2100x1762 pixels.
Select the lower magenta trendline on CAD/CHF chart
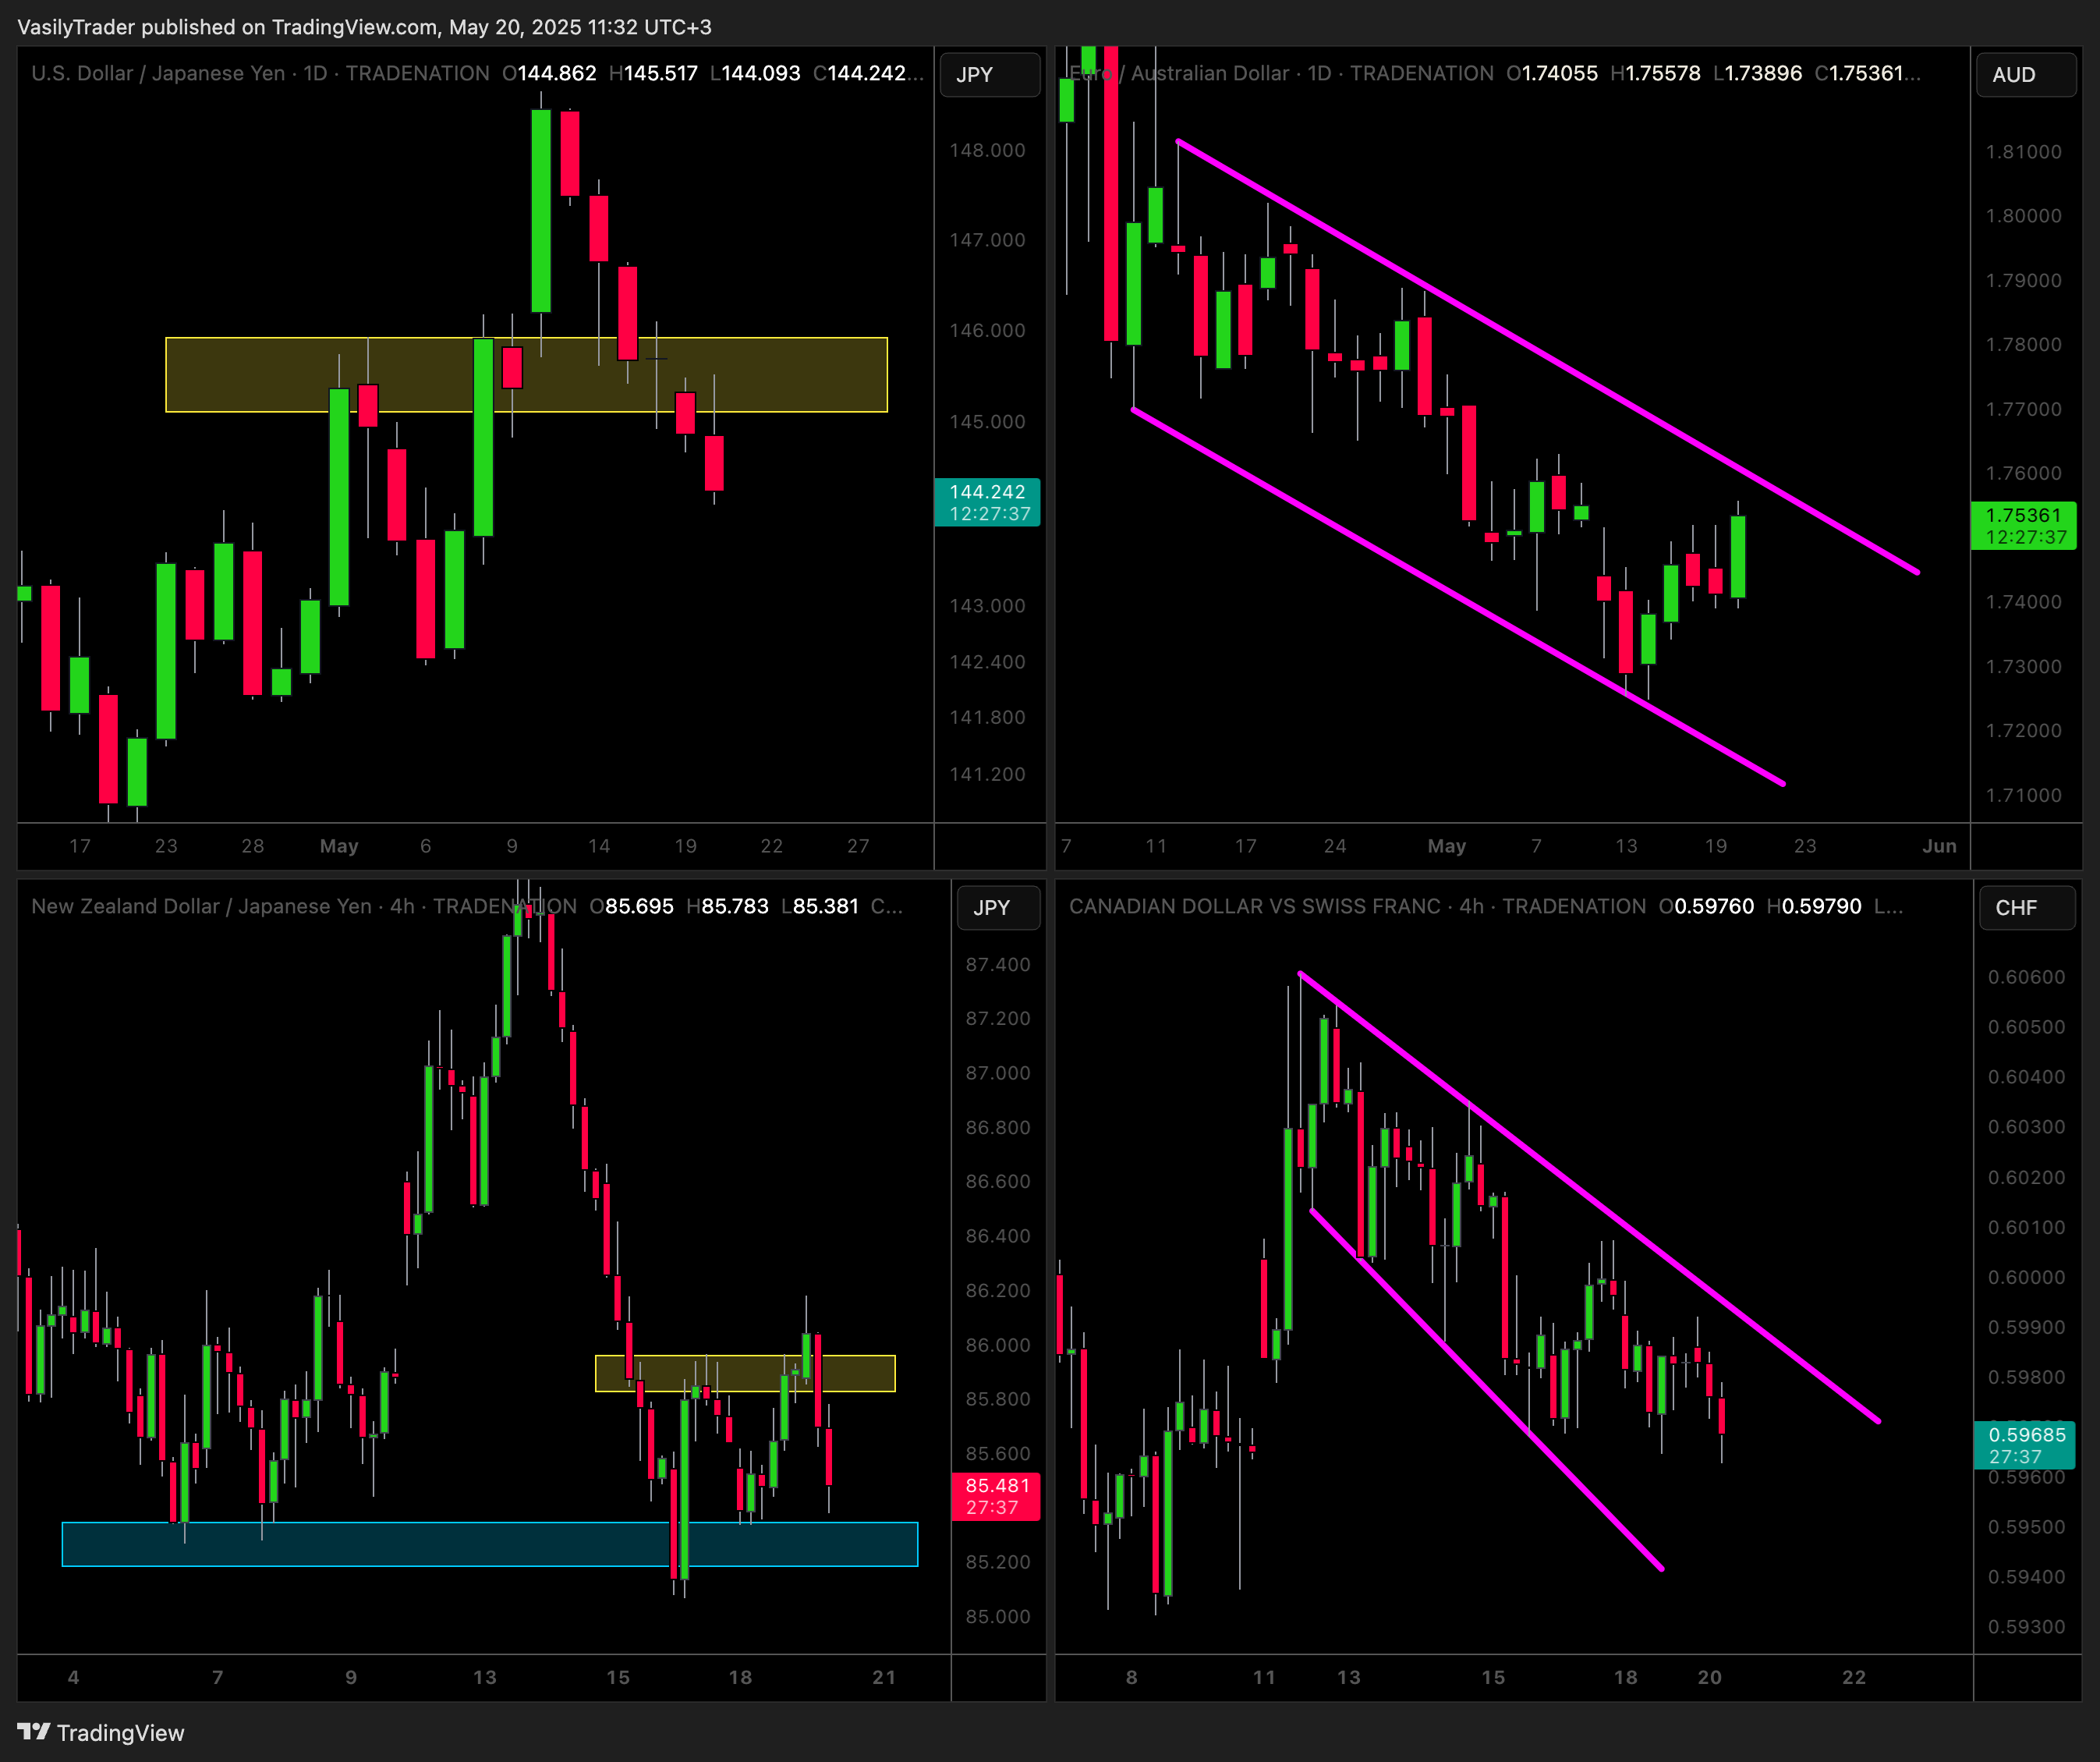[x=1486, y=1390]
